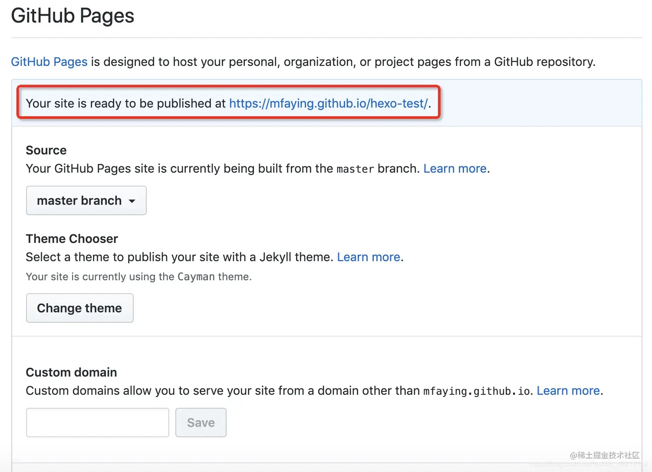Click the Source section heading
652x472 pixels.
(46, 150)
